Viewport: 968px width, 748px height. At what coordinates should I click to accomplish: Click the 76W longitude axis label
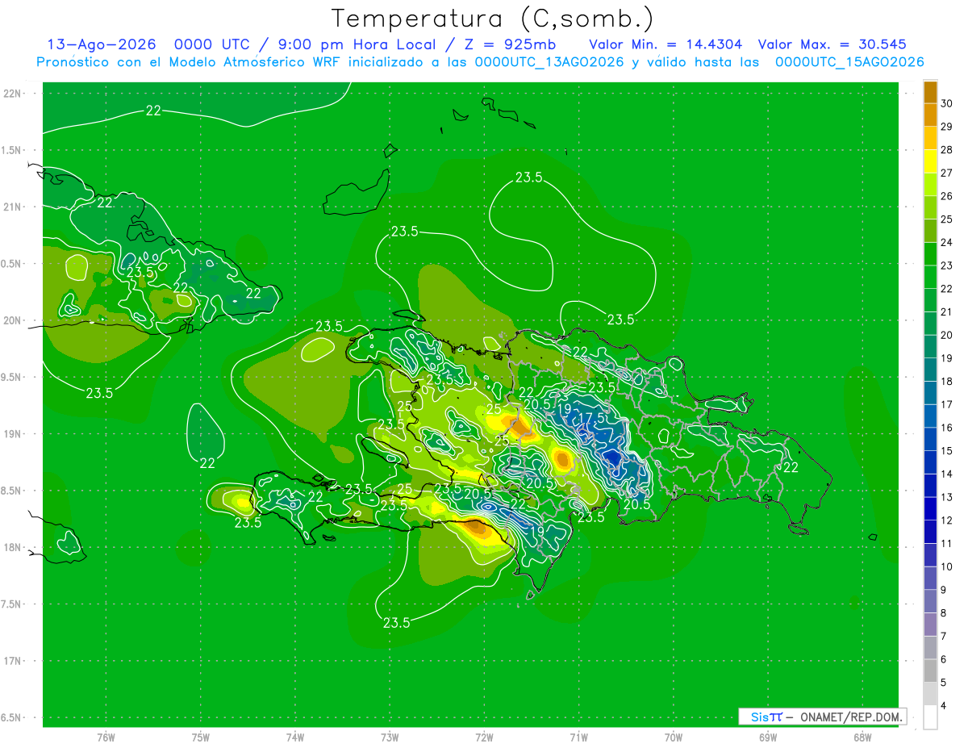106,736
